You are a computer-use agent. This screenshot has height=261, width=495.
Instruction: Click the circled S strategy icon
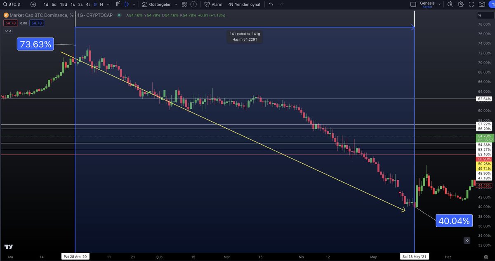[x=193, y=4]
